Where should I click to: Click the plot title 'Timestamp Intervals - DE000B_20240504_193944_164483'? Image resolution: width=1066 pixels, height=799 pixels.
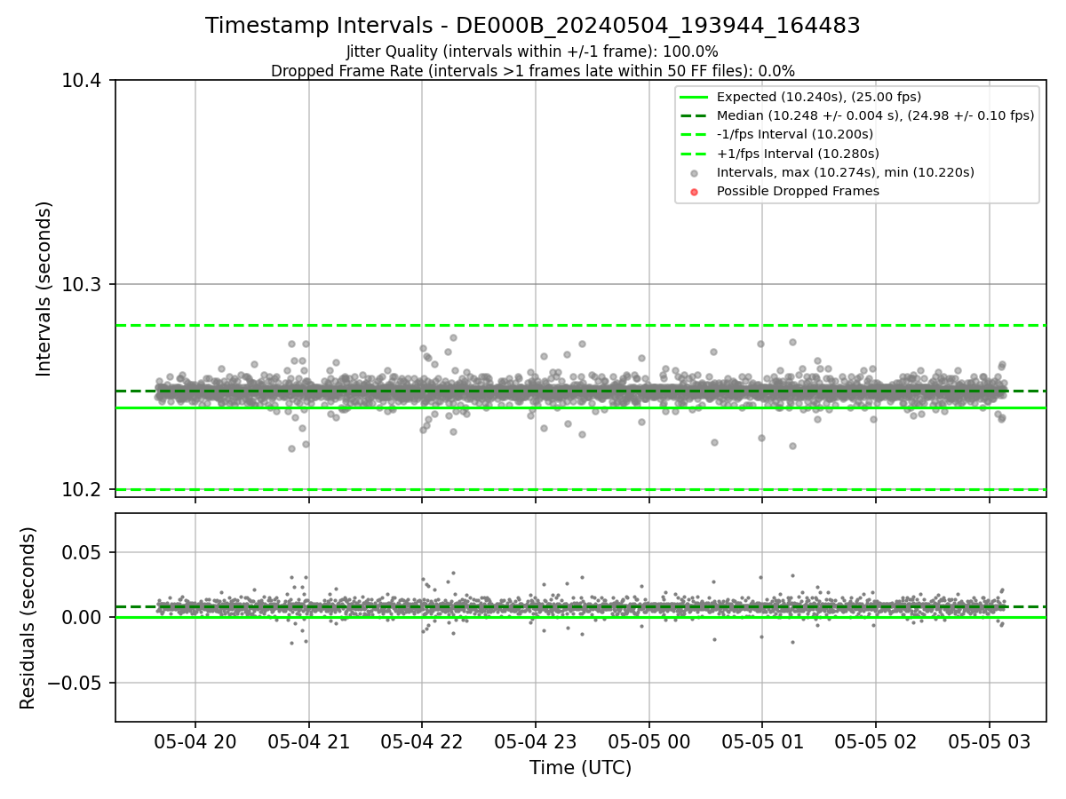[533, 26]
